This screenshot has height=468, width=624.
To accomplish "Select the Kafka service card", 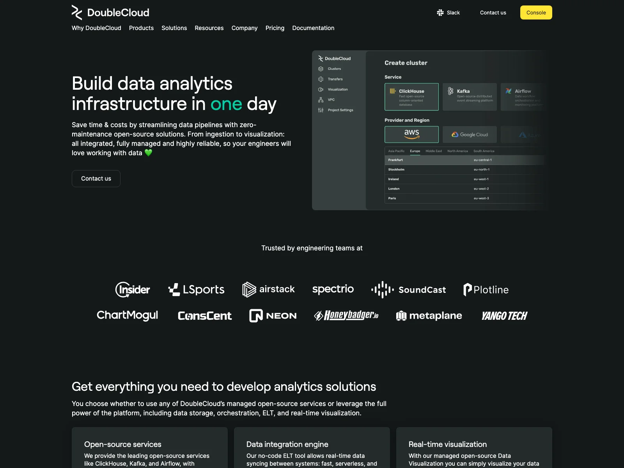I will pyautogui.click(x=470, y=97).
